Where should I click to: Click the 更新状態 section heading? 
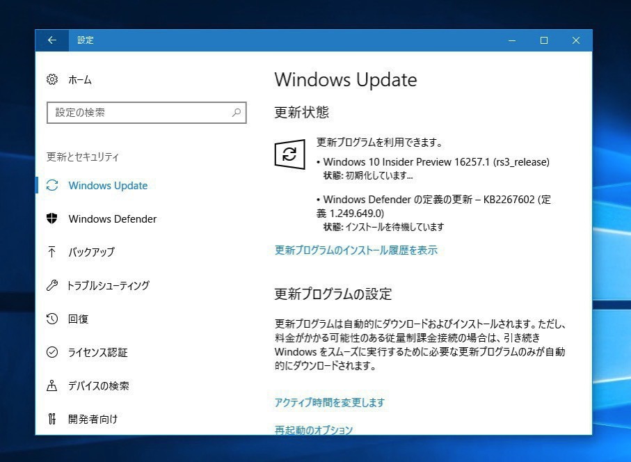[301, 112]
